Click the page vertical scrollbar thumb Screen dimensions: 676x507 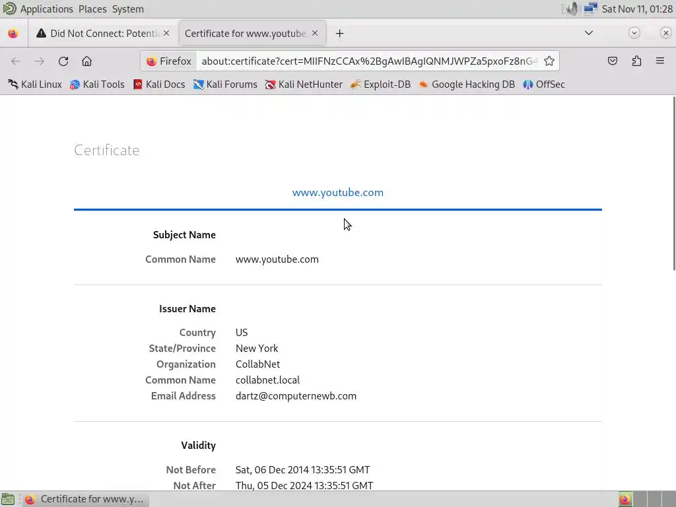point(673,184)
